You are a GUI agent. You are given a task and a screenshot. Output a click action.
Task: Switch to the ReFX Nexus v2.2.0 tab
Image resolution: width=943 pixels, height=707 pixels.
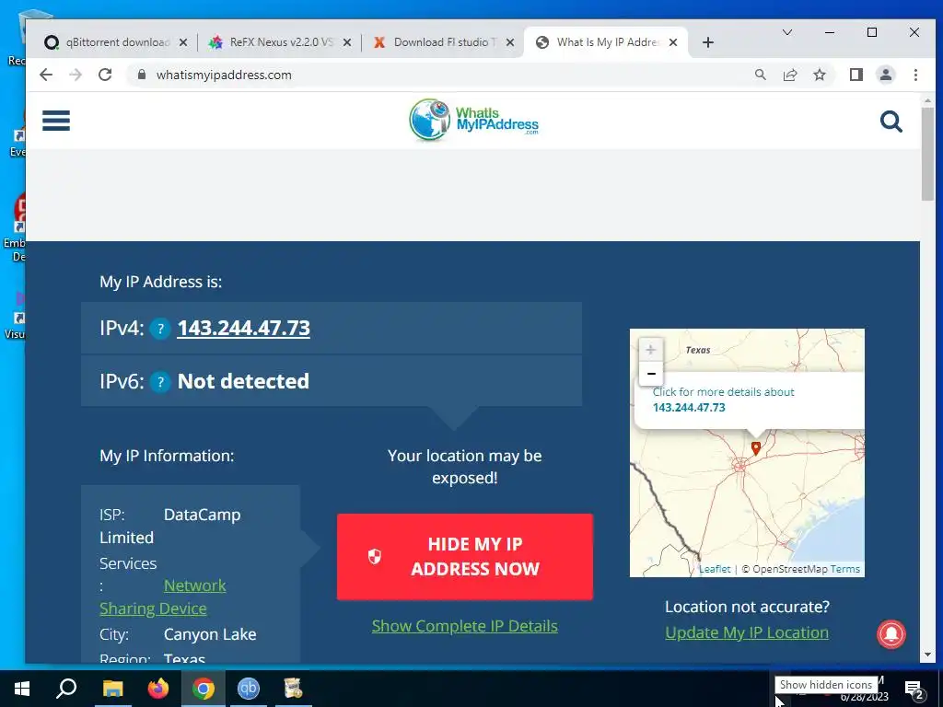(x=280, y=42)
